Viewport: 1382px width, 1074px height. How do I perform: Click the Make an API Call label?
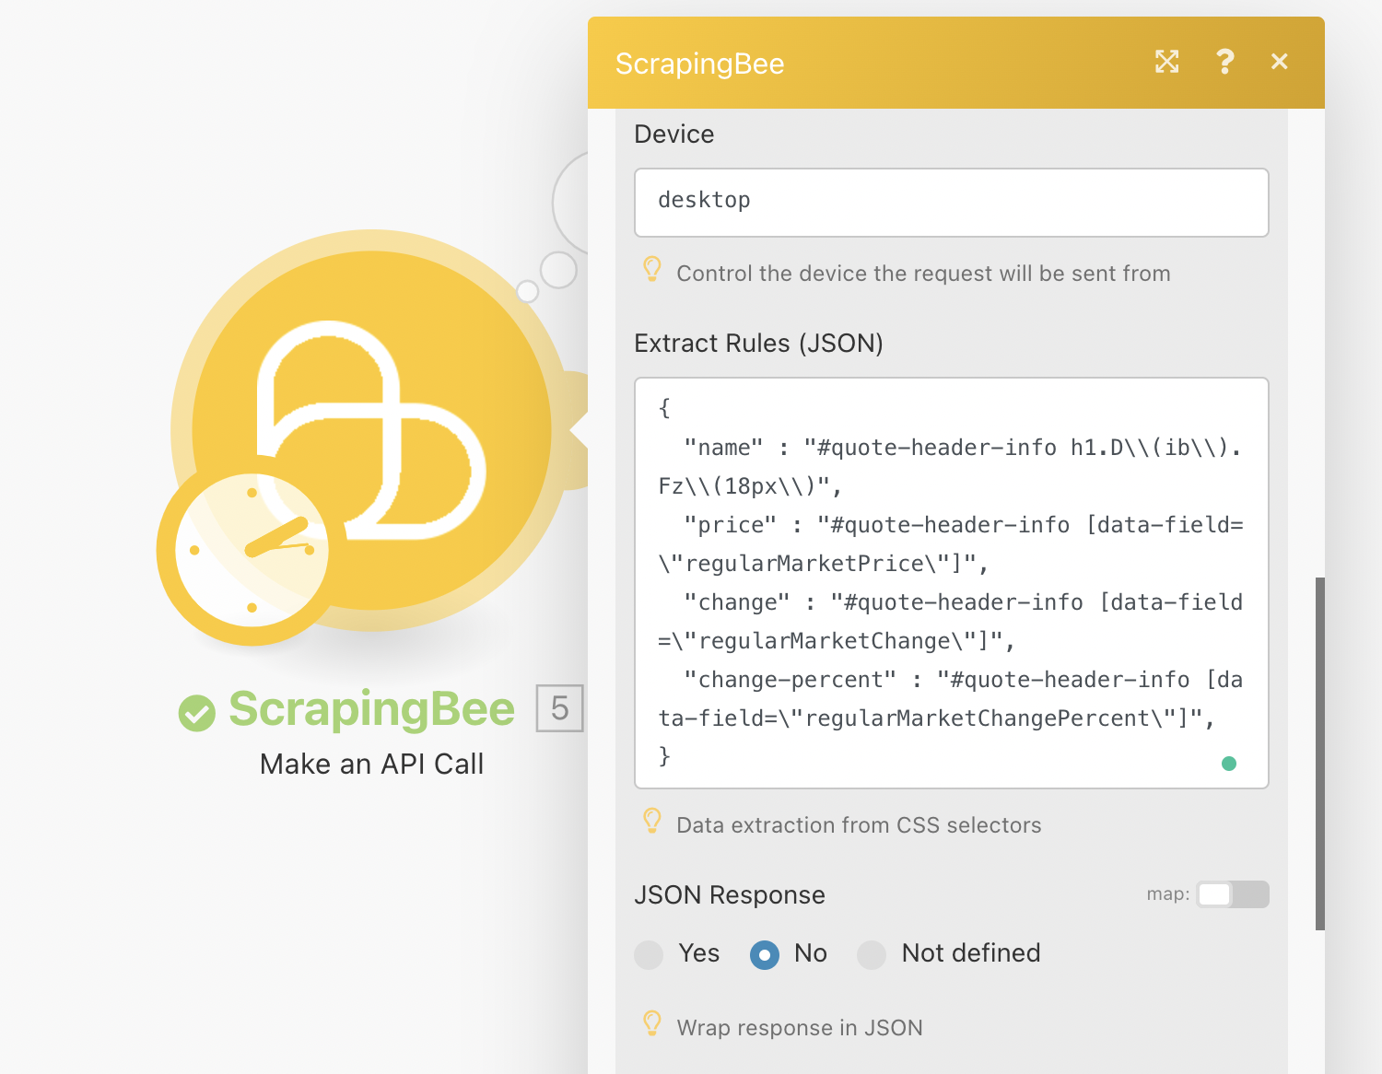(371, 765)
